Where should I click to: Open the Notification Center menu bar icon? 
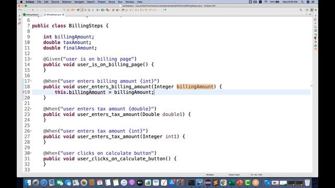pyautogui.click(x=313, y=2)
